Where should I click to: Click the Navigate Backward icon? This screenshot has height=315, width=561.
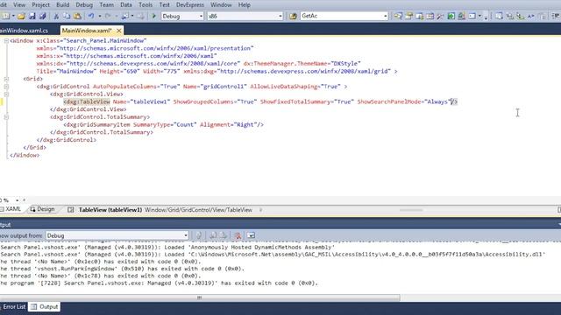(124, 16)
